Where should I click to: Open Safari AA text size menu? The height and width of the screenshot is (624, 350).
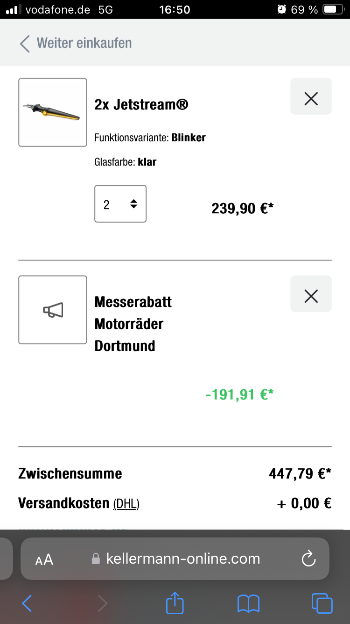pos(44,559)
